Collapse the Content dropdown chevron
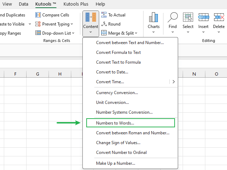 pyautogui.click(x=91, y=32)
